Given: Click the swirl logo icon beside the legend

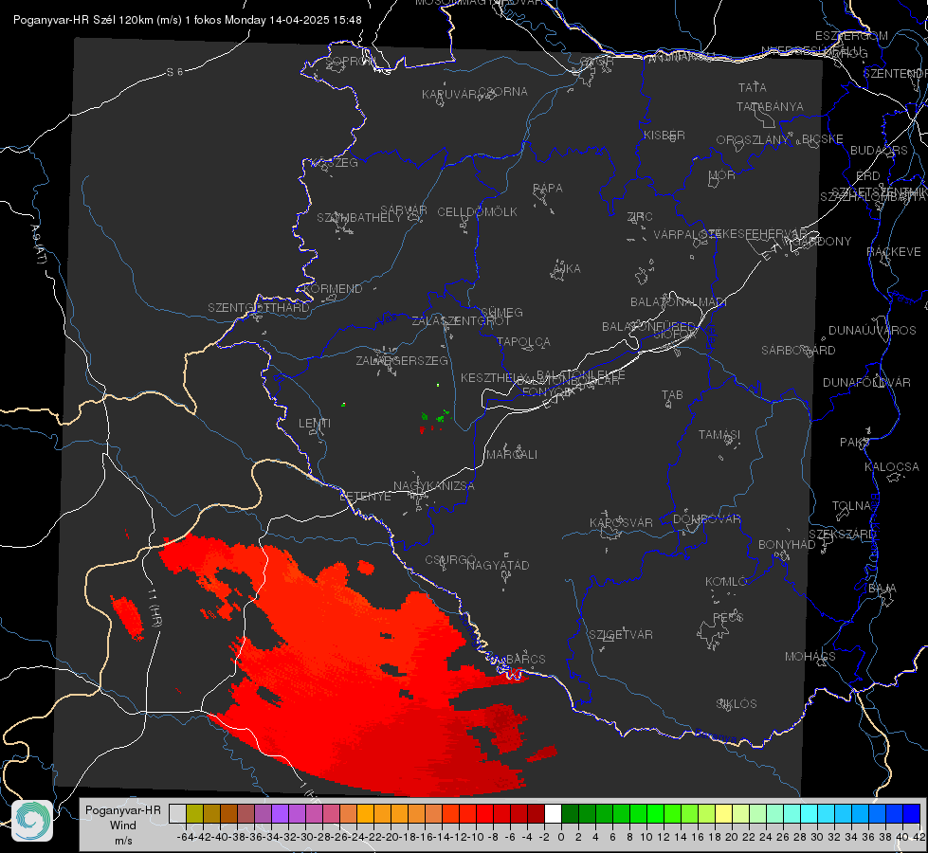Looking at the screenshot, I should (x=32, y=821).
